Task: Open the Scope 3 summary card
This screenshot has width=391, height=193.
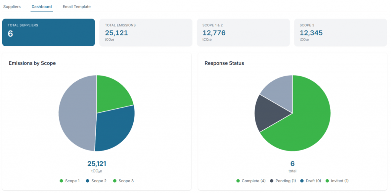Action: click(341, 32)
